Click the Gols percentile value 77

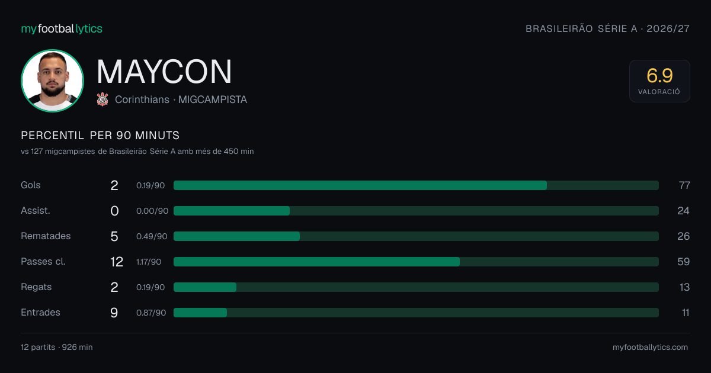click(684, 185)
